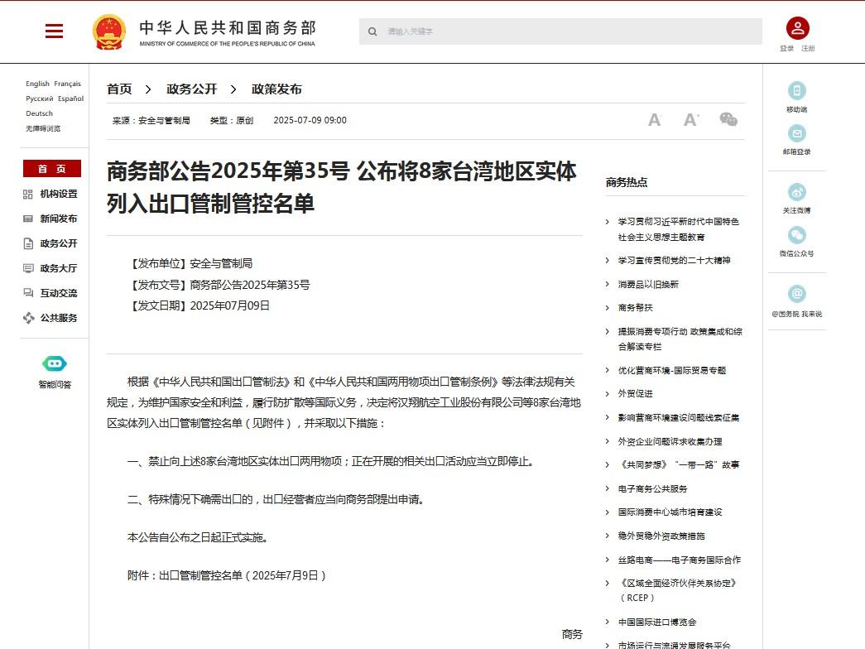Viewport: 865px width, 649px height.
Task: Open the mobile version (移动端) icon
Action: [x=796, y=91]
